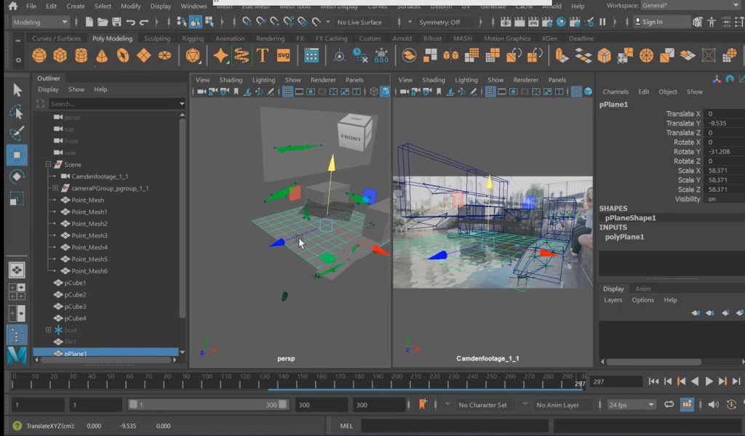This screenshot has height=436, width=745.
Task: Open the Modify menu
Action: 131,6
